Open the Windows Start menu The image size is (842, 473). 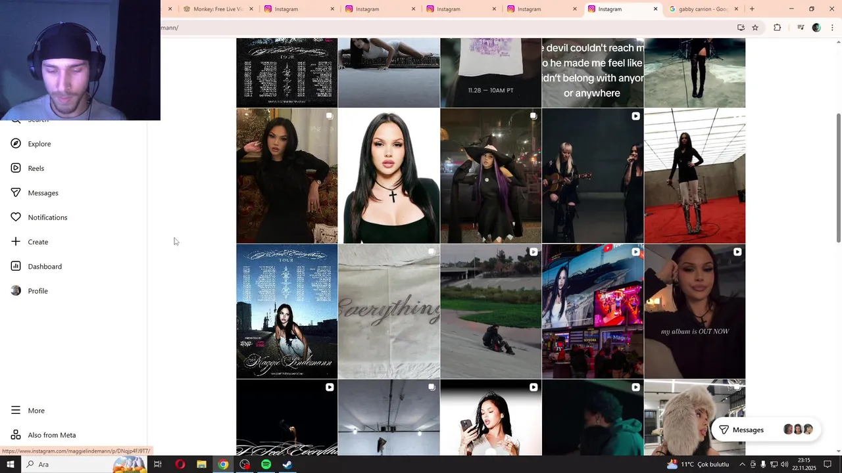click(x=11, y=464)
